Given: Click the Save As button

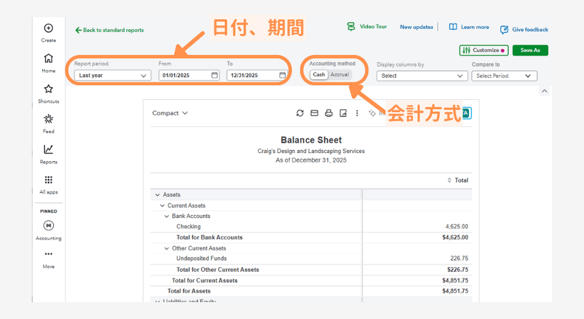Looking at the screenshot, I should pyautogui.click(x=530, y=50).
